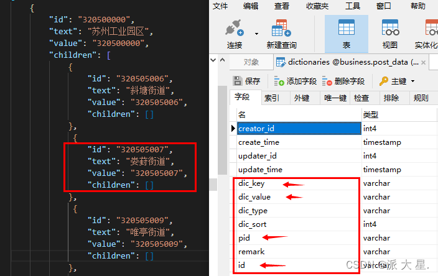Open the 帮助 menu

click(x=418, y=6)
